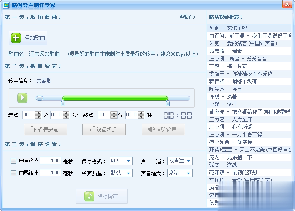This screenshot has height=211, width=295.
Task: Enable the 曲尾淡出 checkbox
Action: point(13,173)
